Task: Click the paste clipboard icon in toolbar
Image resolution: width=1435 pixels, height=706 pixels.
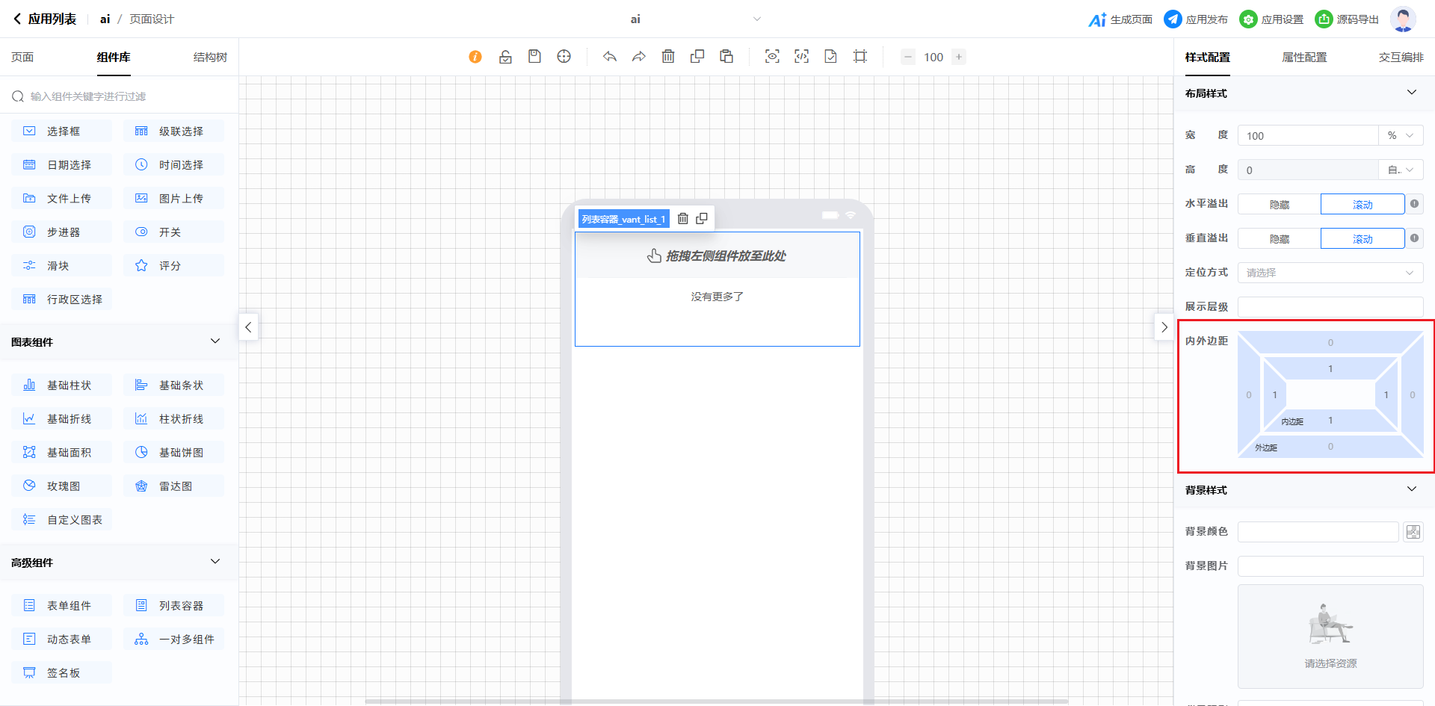Action: tap(726, 57)
